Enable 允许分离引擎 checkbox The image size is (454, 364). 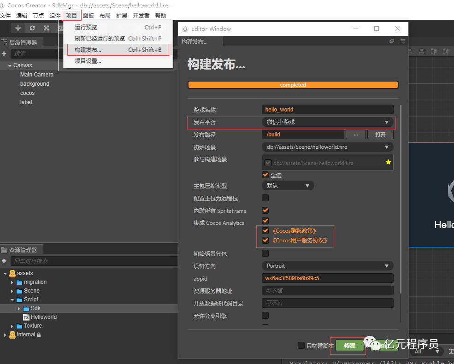[265, 315]
